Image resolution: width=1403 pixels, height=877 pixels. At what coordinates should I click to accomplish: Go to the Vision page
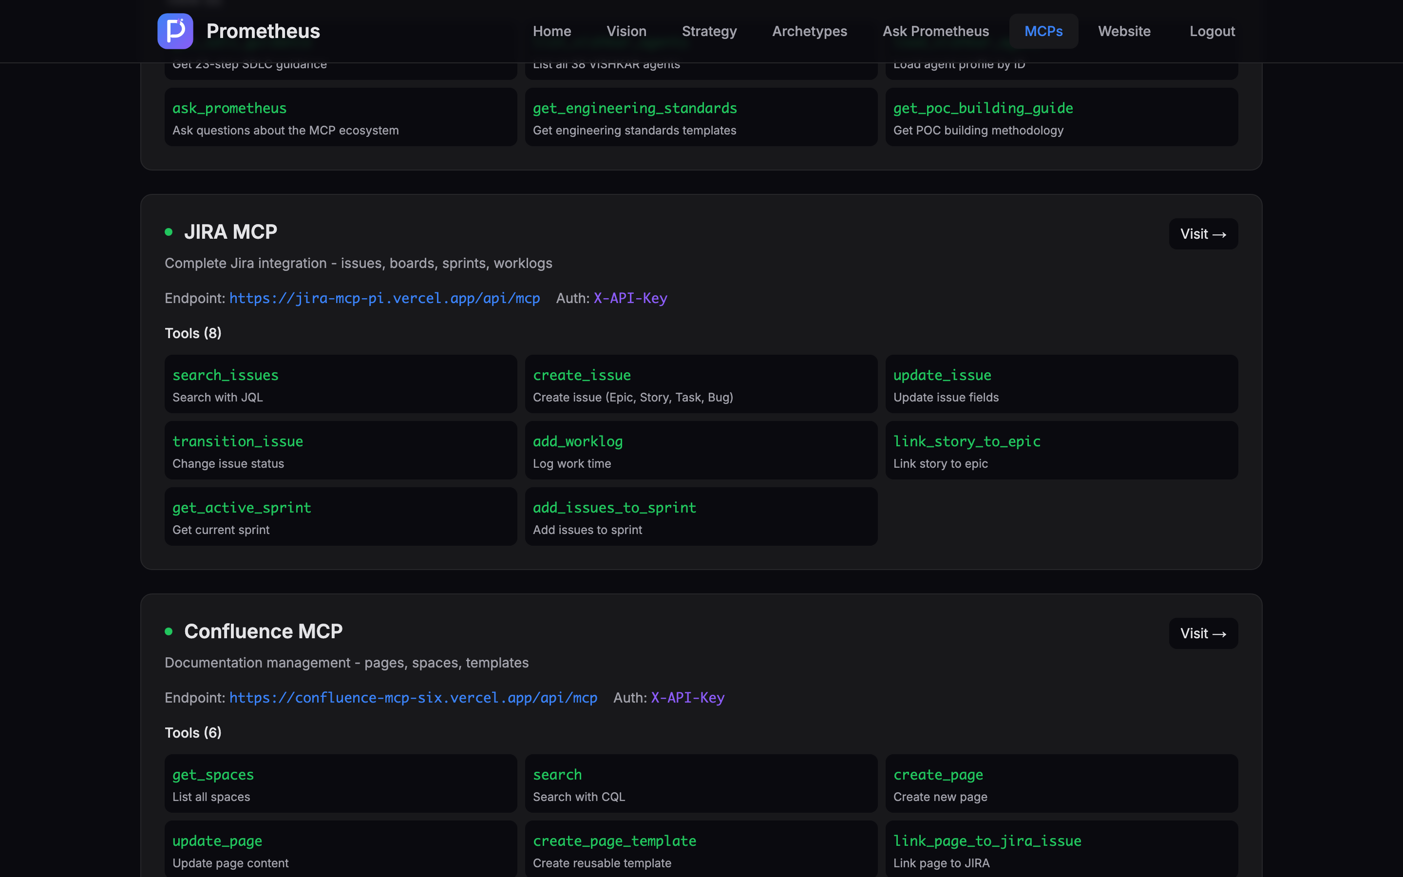pyautogui.click(x=626, y=31)
